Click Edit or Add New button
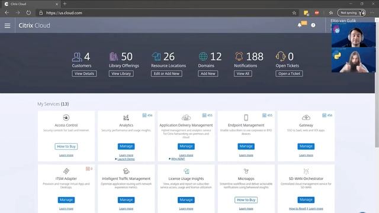 (166, 73)
